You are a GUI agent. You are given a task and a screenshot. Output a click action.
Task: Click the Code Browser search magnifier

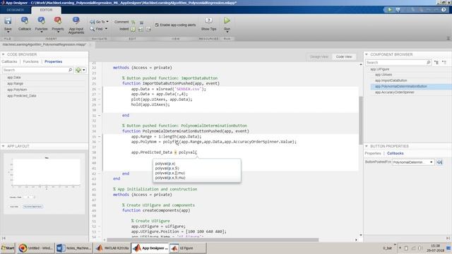(x=70, y=70)
